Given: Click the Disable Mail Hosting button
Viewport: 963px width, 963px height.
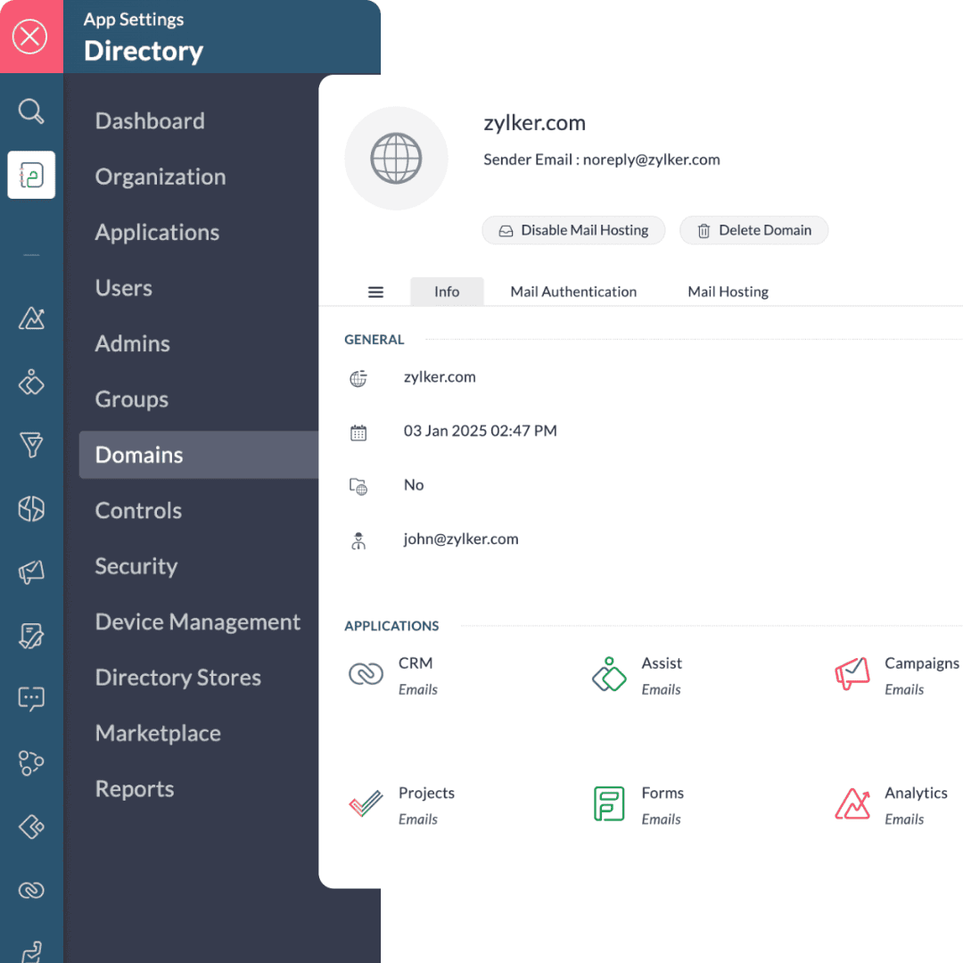Looking at the screenshot, I should 573,230.
